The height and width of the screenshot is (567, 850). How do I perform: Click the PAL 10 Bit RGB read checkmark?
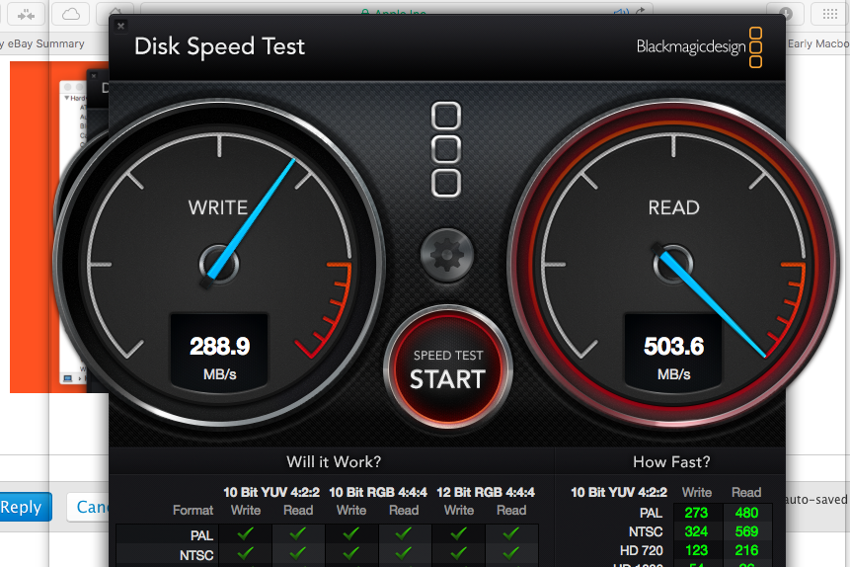(404, 534)
